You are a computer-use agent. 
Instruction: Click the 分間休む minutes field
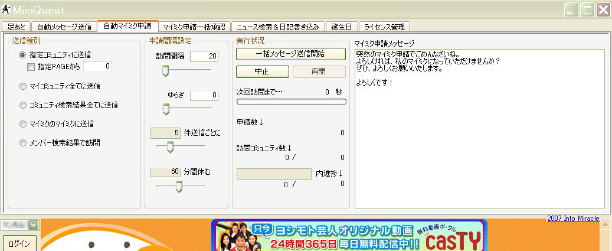[x=165, y=172]
